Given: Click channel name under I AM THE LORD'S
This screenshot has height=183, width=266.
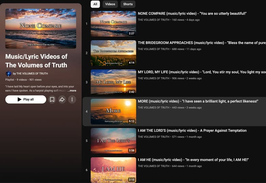Looking at the screenshot, I should click(x=153, y=137).
